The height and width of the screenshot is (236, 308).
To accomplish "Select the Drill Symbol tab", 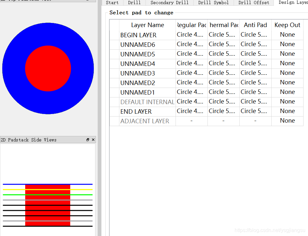I will pyautogui.click(x=213, y=3).
